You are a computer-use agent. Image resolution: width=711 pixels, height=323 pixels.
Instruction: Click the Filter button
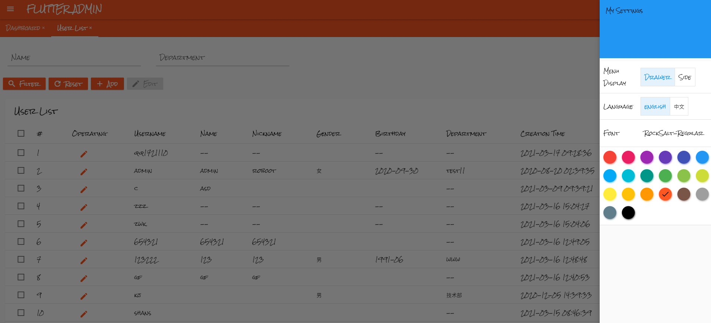pyautogui.click(x=24, y=84)
